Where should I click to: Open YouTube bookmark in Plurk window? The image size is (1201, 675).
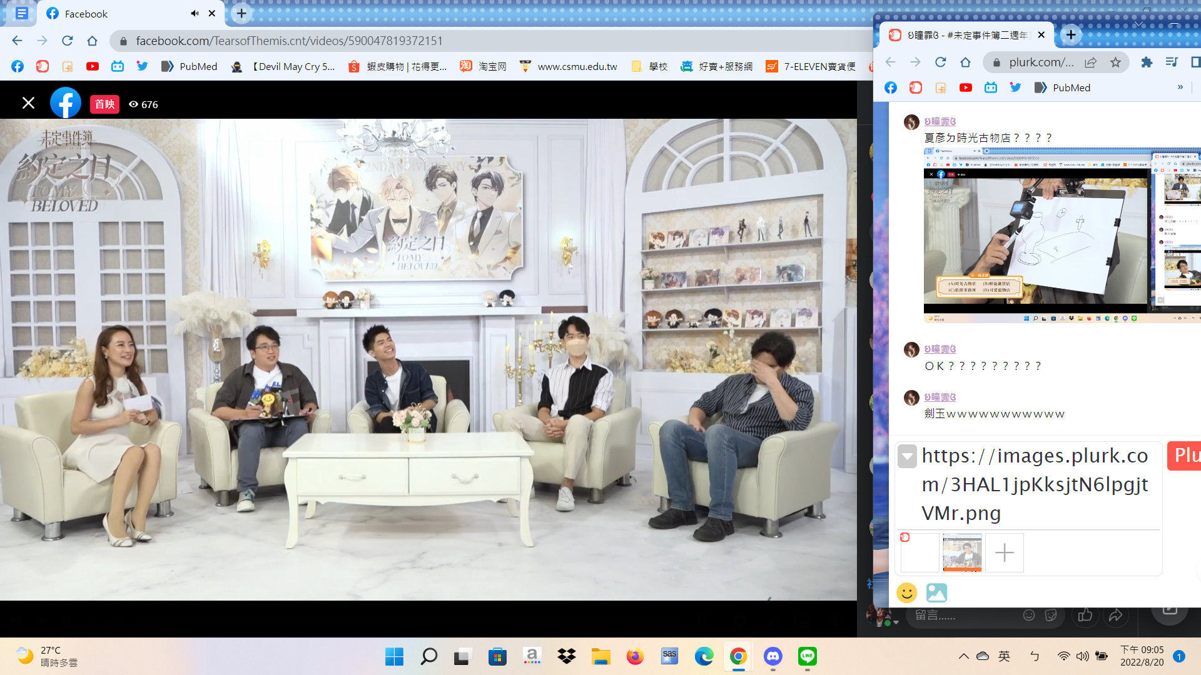point(966,87)
